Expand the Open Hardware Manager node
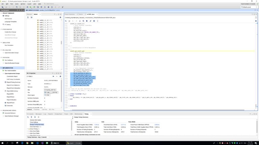 (3, 116)
